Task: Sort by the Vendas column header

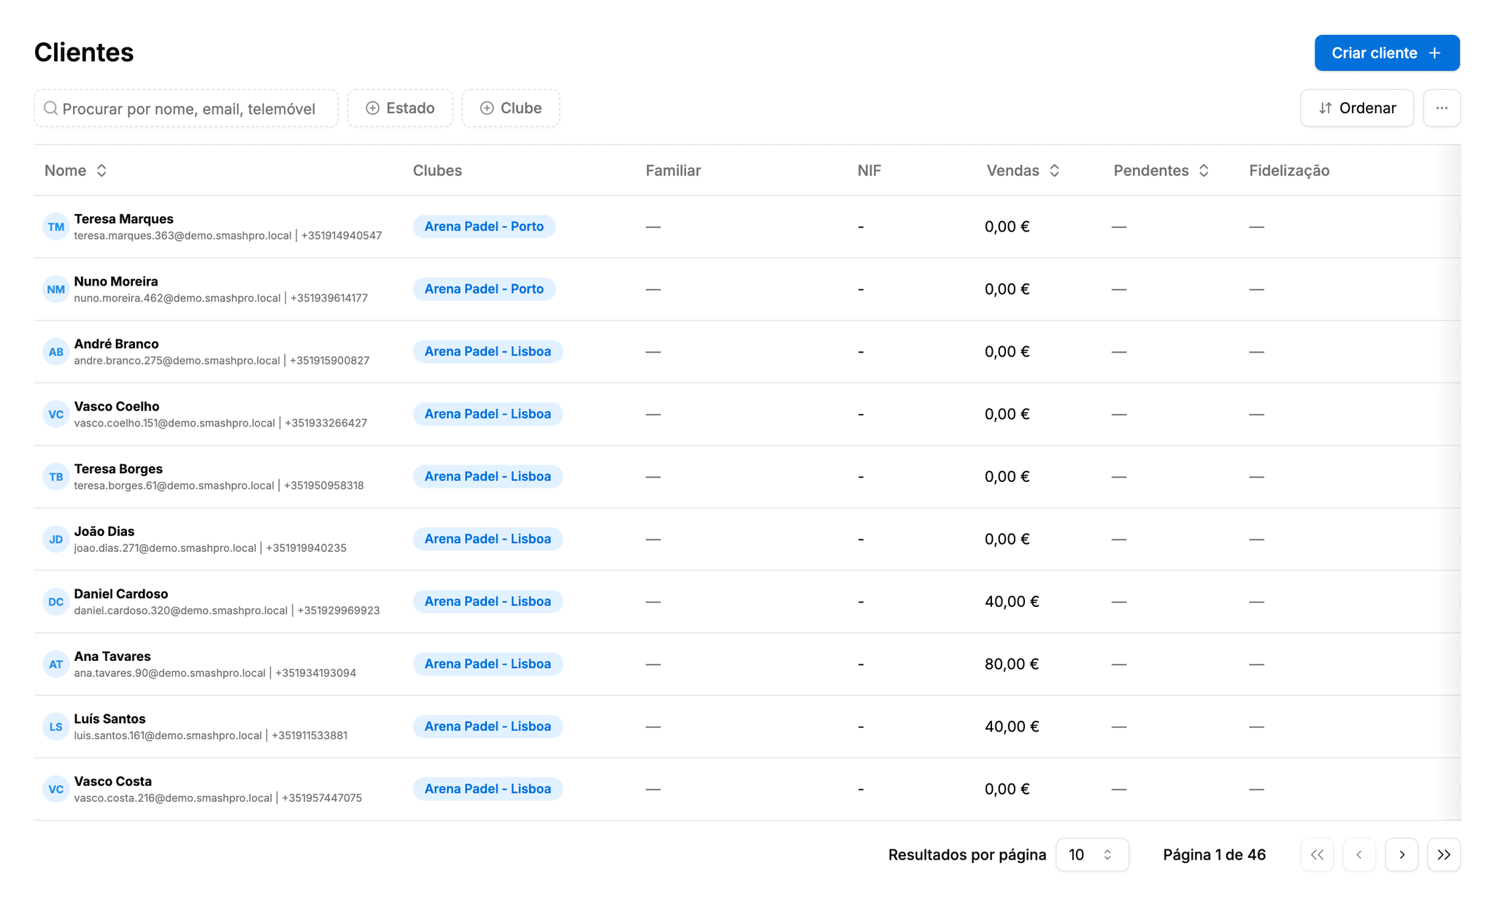Action: [1023, 170]
